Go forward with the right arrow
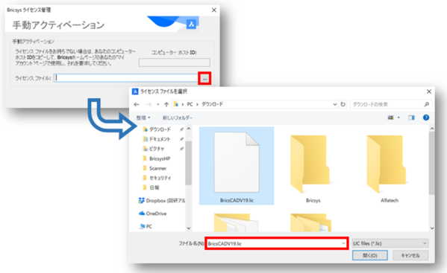This screenshot has width=447, height=273. coord(149,105)
